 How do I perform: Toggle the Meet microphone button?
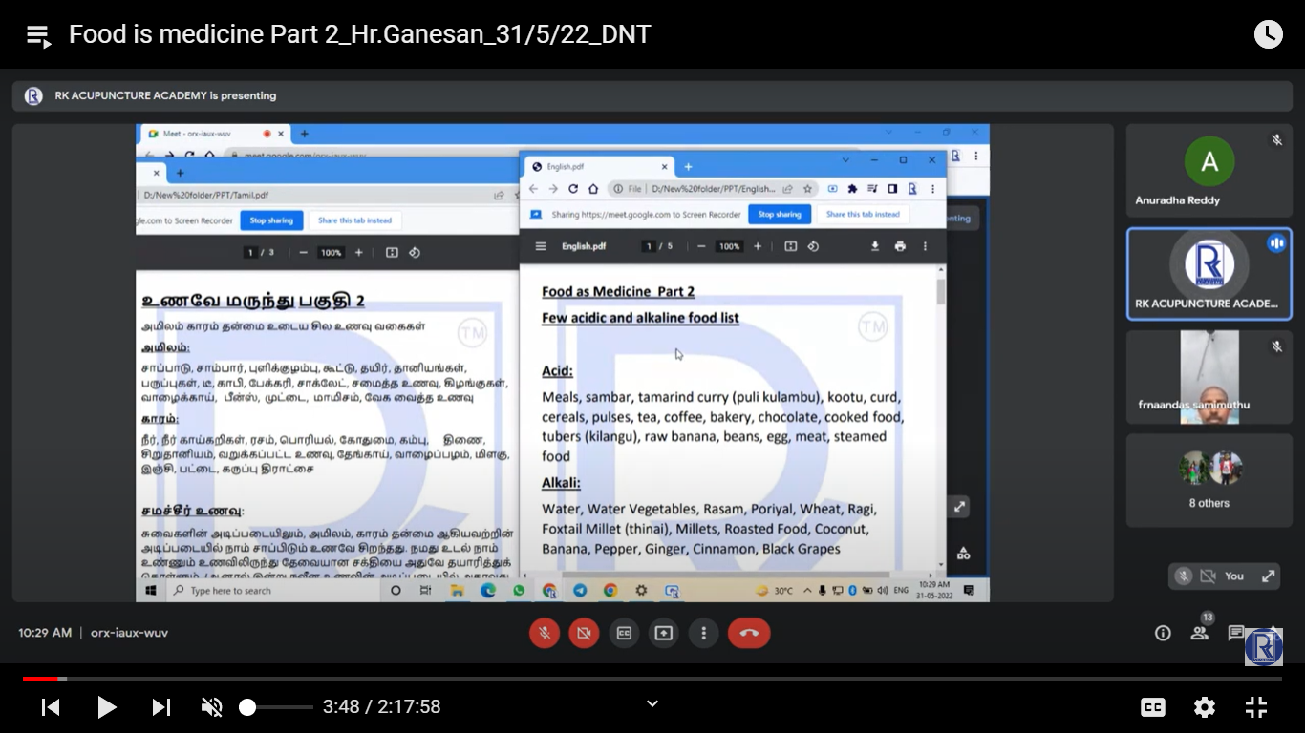(x=545, y=633)
